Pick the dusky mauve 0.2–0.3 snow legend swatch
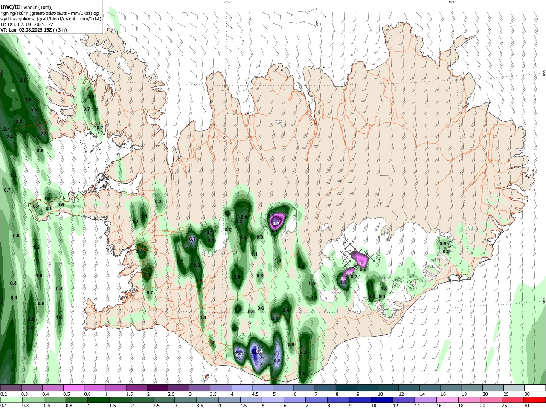The height and width of the screenshot is (409, 546). (x=11, y=388)
